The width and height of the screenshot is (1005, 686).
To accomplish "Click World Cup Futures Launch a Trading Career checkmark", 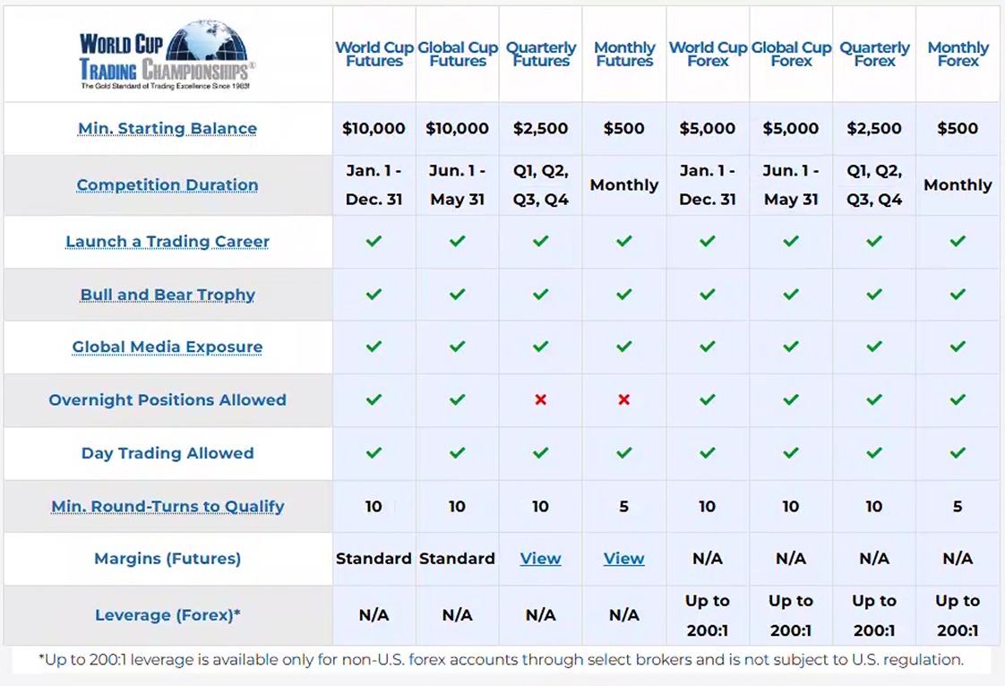I will click(374, 241).
